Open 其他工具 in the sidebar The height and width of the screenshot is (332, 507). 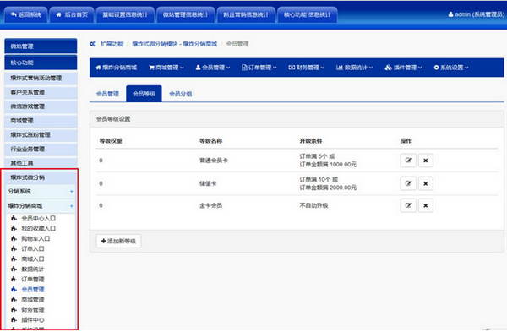pos(41,163)
